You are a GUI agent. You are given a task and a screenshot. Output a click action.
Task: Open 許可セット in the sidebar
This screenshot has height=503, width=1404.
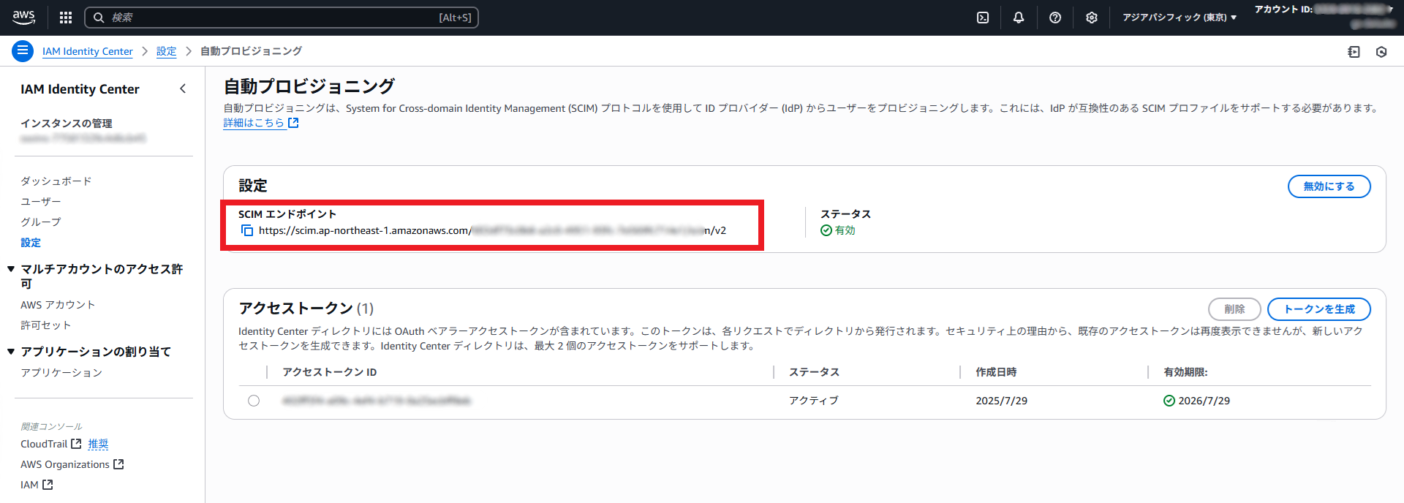46,325
